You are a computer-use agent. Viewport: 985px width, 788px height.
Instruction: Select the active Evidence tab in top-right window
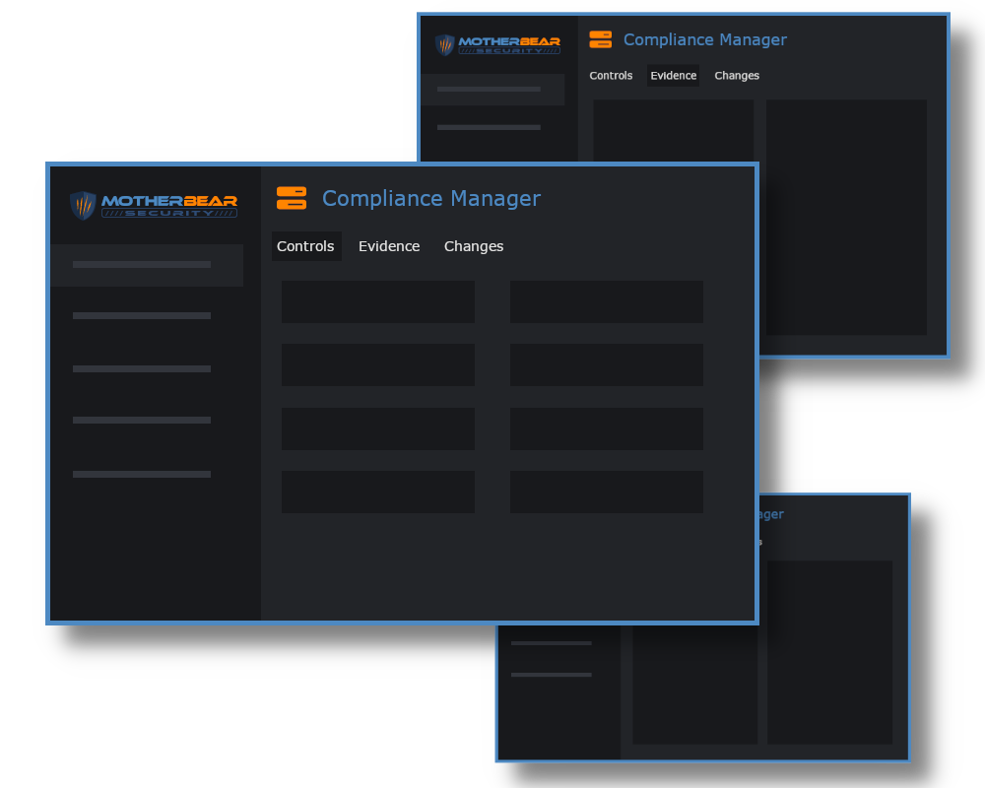(x=674, y=76)
